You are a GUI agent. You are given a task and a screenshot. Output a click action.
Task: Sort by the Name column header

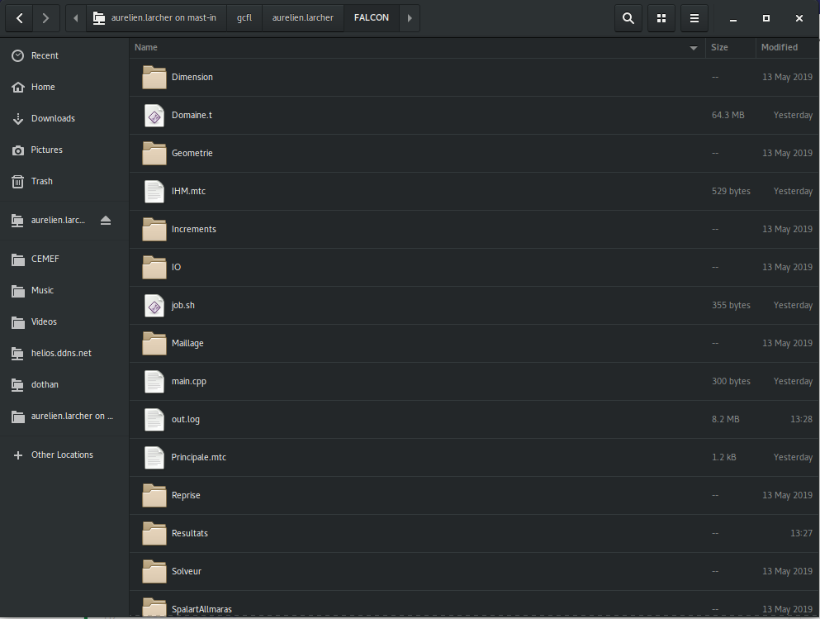point(417,48)
